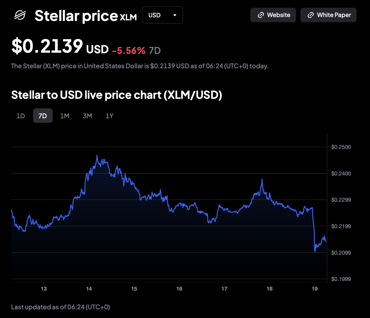This screenshot has height=318, width=370.
Task: Open the USD currency dropdown
Action: 163,15
